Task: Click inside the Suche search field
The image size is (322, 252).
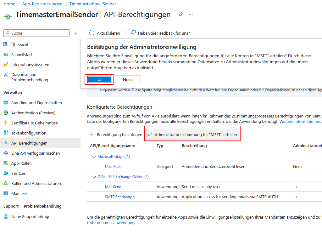Action: 36,33
